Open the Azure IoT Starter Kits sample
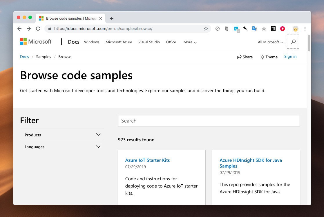324x217 pixels. point(147,160)
